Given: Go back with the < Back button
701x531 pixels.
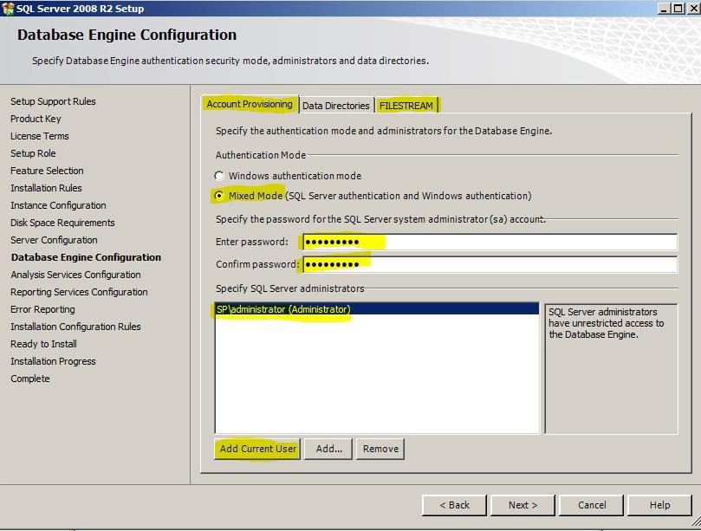Looking at the screenshot, I should tap(454, 505).
